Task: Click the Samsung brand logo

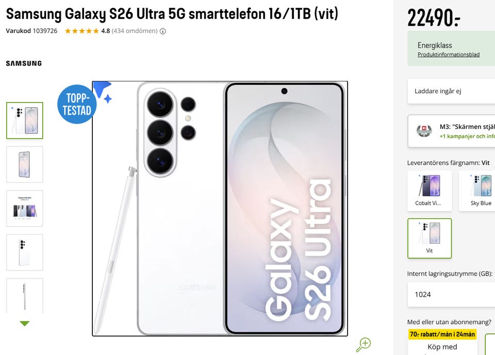Action: coord(24,63)
